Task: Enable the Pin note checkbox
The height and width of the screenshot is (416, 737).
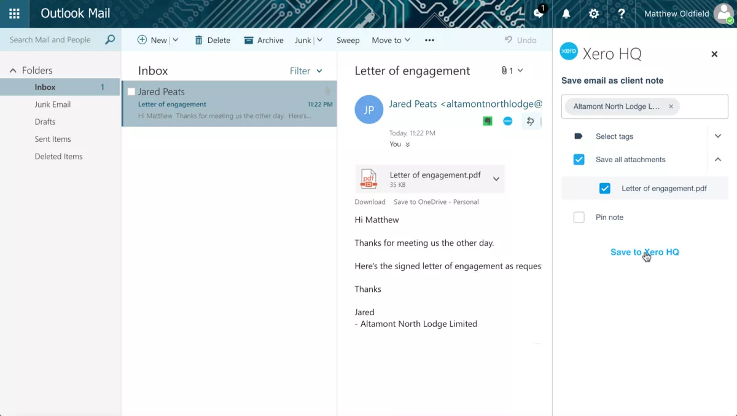Action: [x=579, y=218]
